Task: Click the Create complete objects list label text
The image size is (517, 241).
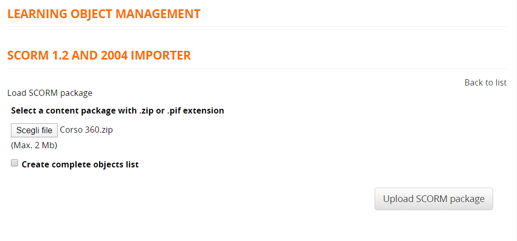Action: pos(80,165)
